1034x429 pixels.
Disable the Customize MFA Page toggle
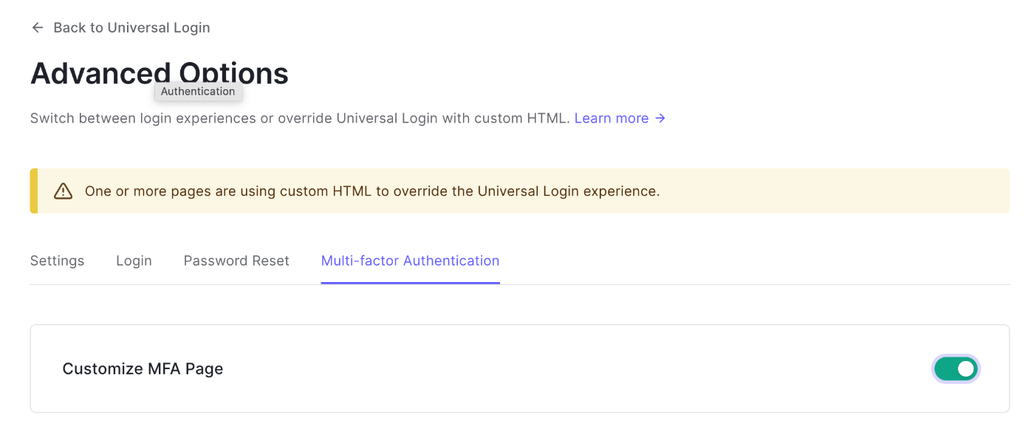(x=956, y=368)
